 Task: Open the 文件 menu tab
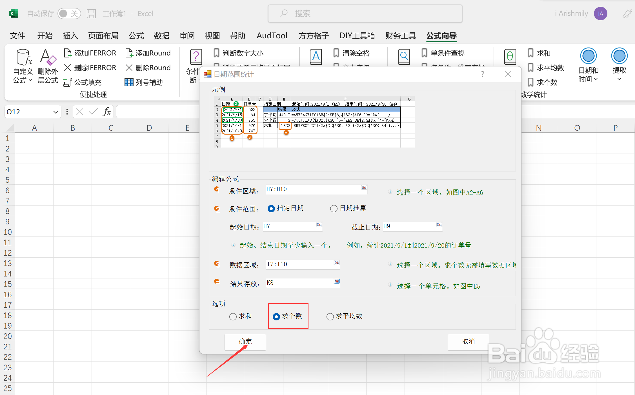[17, 36]
